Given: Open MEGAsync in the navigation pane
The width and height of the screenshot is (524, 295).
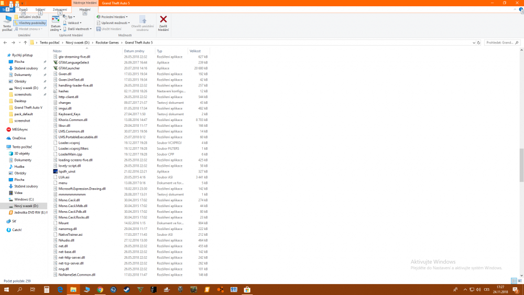Looking at the screenshot, I should (20, 129).
